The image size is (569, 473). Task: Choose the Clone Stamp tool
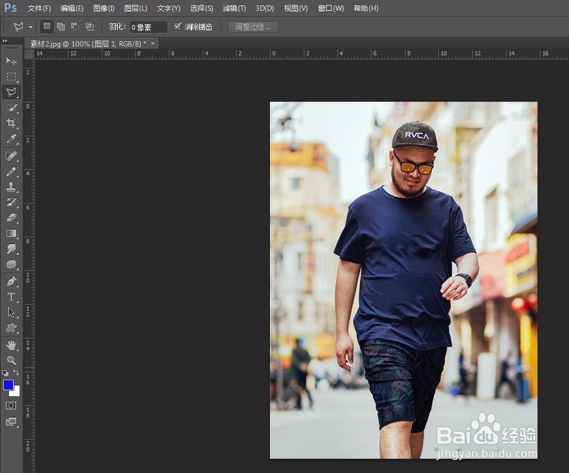coord(11,187)
